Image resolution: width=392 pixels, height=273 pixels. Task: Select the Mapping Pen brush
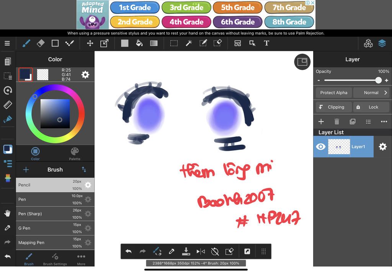click(x=55, y=242)
